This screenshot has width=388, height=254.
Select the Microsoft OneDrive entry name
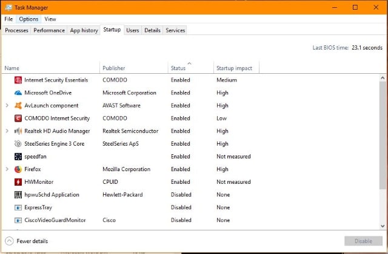[48, 93]
